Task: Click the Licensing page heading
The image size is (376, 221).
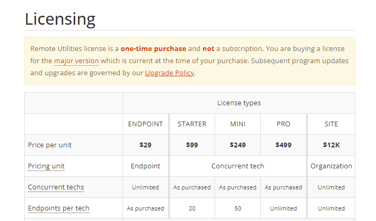Action: [x=60, y=19]
